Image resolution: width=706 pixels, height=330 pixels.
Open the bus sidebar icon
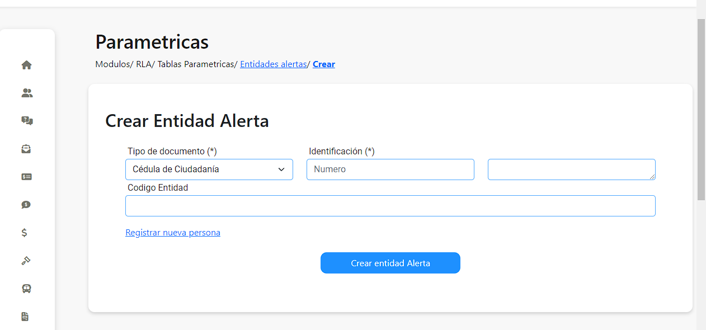click(26, 289)
